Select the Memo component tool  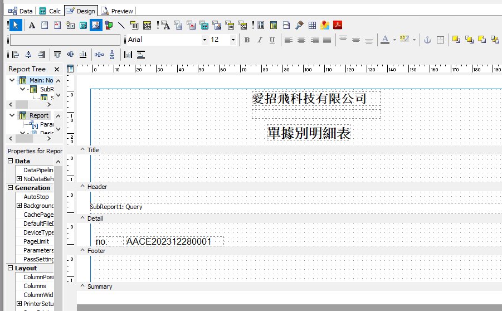(45, 25)
